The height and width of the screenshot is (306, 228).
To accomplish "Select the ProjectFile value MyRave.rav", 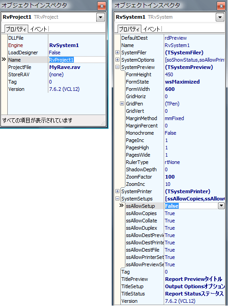I will click(65, 67).
